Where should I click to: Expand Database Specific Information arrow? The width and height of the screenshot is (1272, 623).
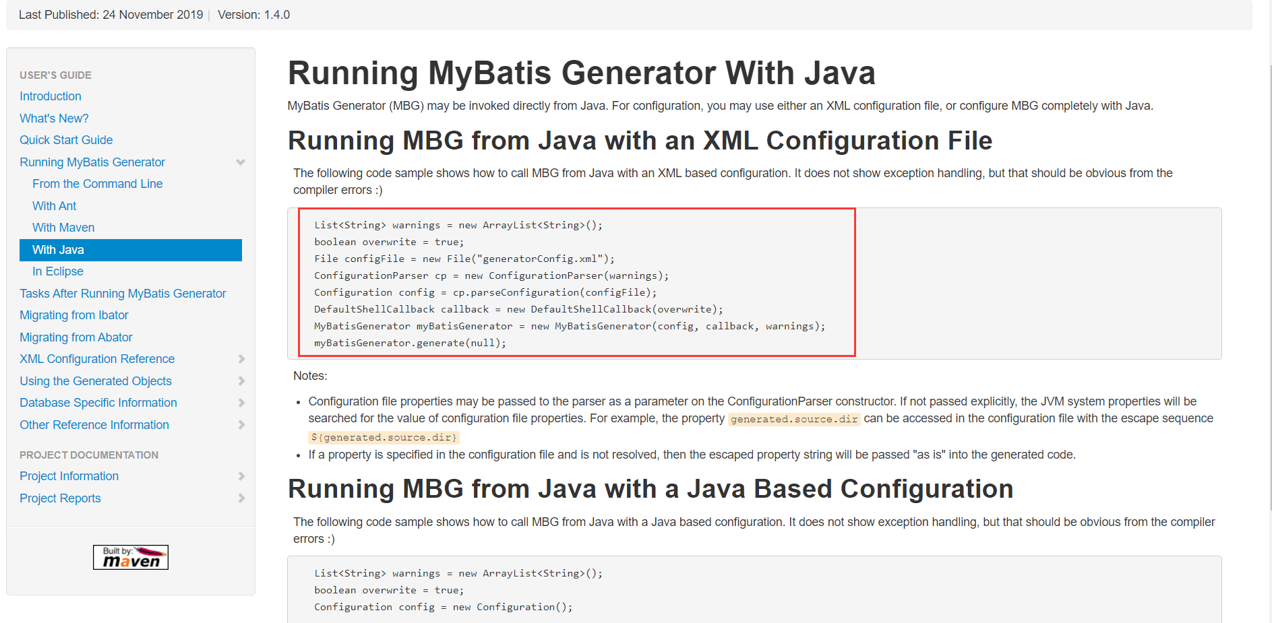pyautogui.click(x=241, y=403)
